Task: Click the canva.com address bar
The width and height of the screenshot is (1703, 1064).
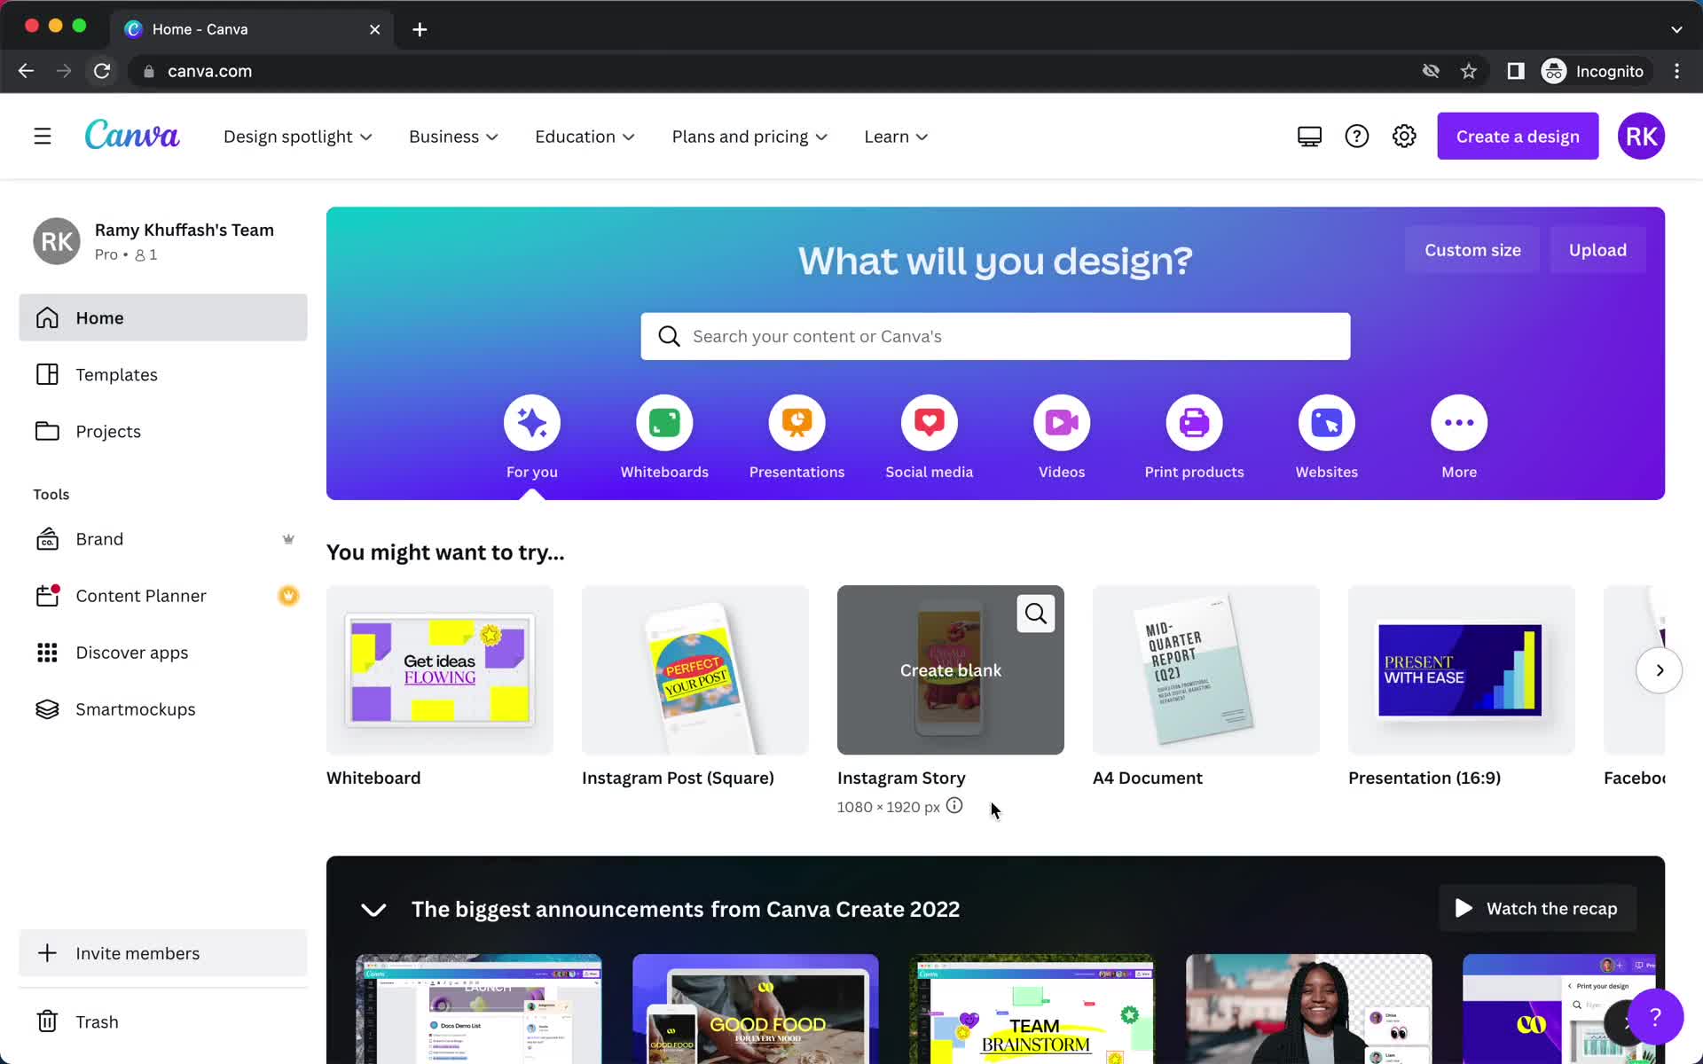Action: tap(781, 71)
